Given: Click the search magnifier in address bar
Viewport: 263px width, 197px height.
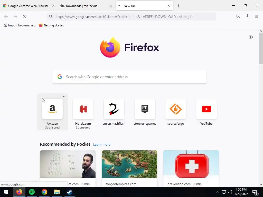Looking at the screenshot, I should coord(51,16).
